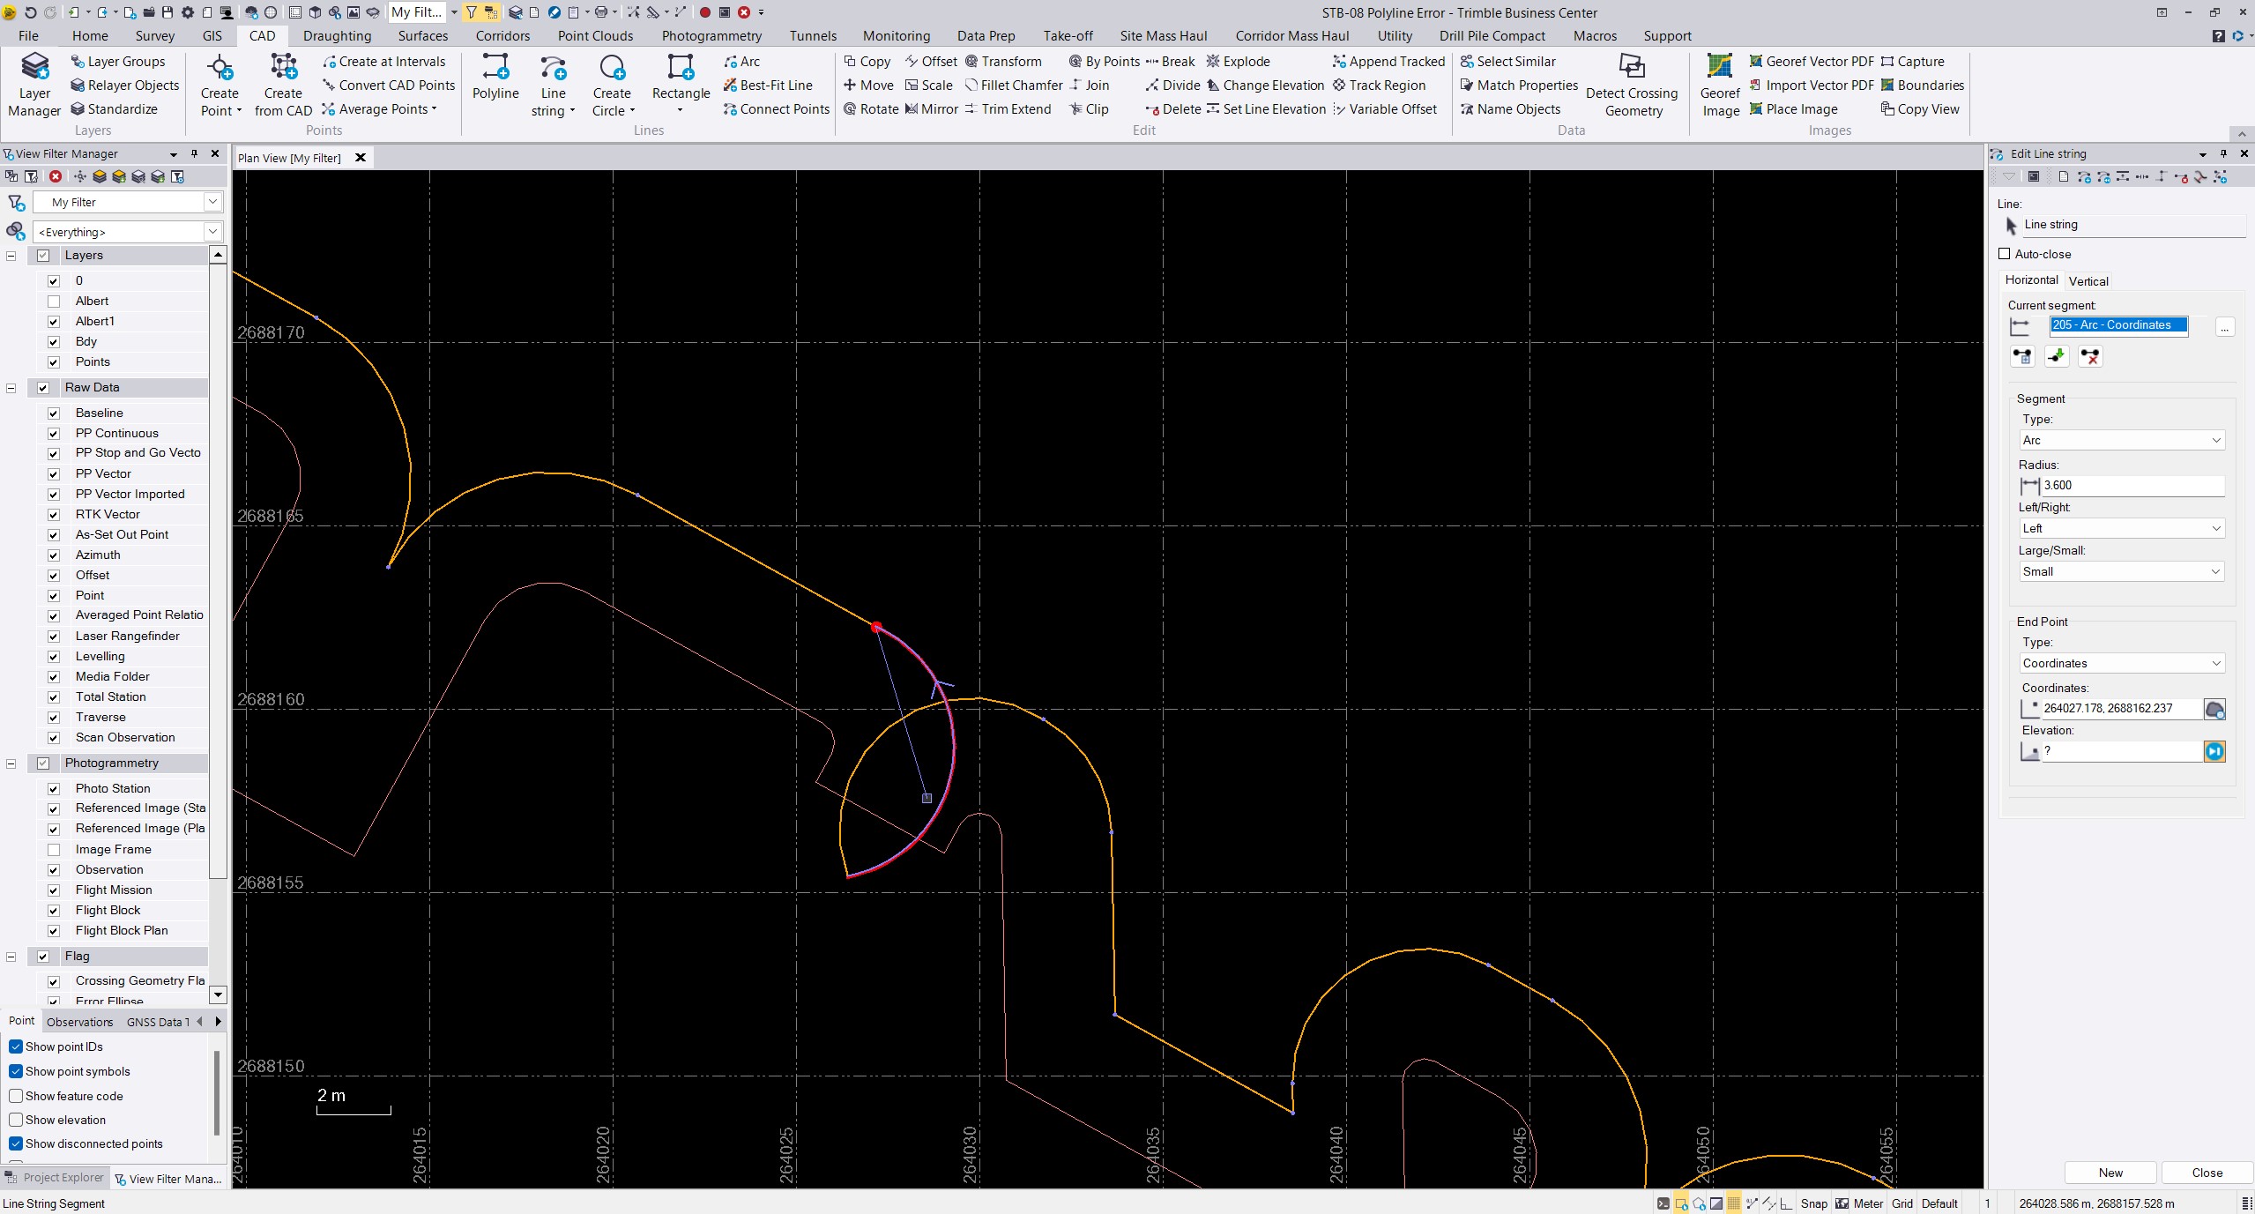Enable the Albert layer checkbox
The width and height of the screenshot is (2255, 1214).
pyautogui.click(x=54, y=302)
